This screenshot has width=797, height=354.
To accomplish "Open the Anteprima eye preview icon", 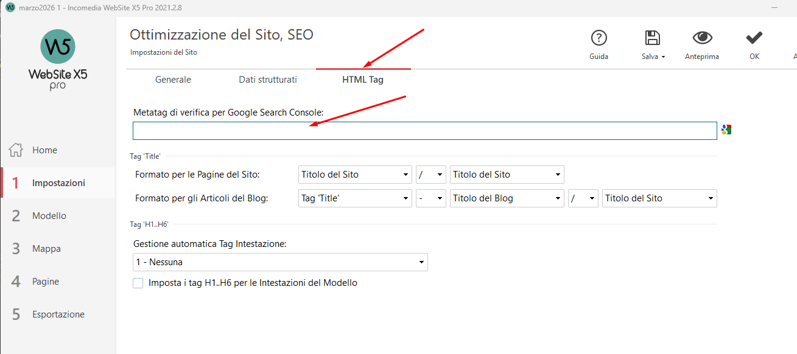I will pos(702,38).
